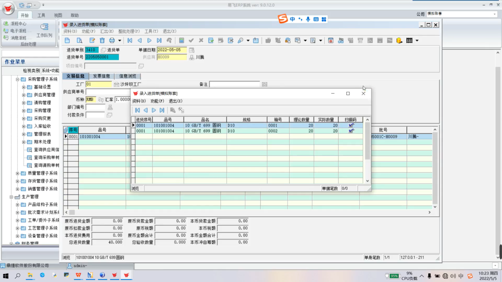Select the 工具 ribbon tab
502x282 pixels.
click(x=41, y=15)
